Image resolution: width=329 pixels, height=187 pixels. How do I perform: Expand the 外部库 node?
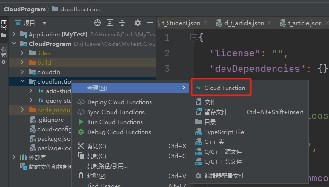pos(14,157)
